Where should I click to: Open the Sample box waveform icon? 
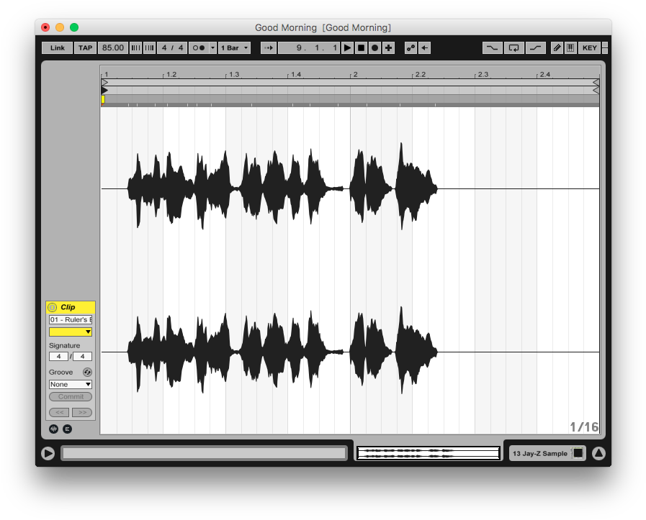(x=53, y=429)
